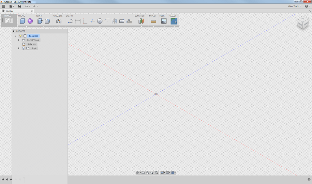Select the Fillet tool under Modify
The height and width of the screenshot is (184, 312).
(47, 21)
